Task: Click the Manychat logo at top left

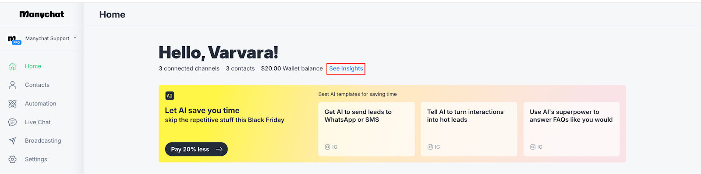Action: click(x=42, y=14)
